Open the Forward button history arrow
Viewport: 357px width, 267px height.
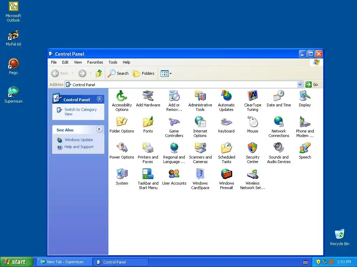pos(90,73)
